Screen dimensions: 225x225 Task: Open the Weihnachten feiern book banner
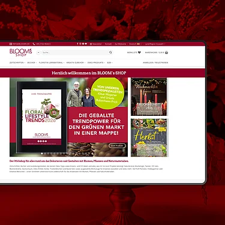pos(149,97)
